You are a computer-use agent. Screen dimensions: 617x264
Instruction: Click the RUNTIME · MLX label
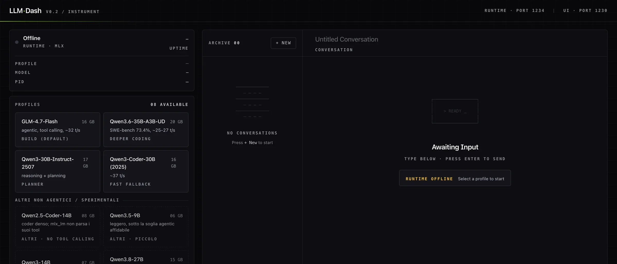point(43,46)
